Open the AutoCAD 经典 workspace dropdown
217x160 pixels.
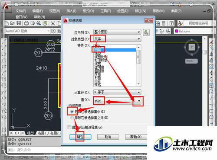pos(27,31)
